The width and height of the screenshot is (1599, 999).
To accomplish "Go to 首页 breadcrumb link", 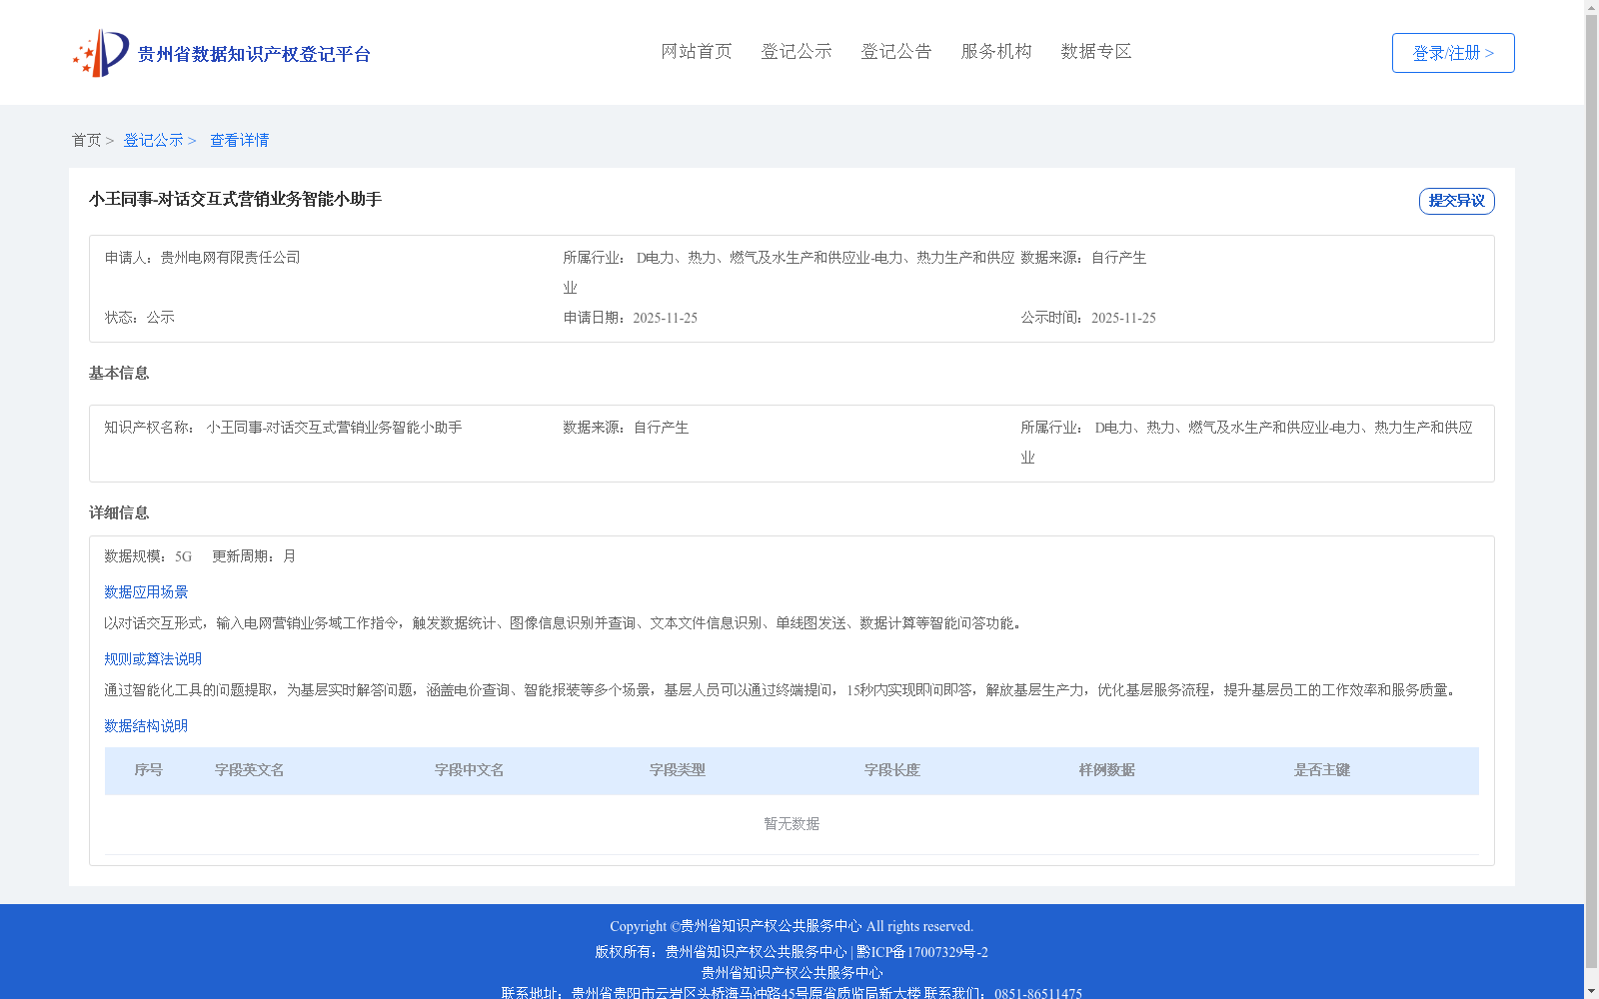I will click(86, 141).
